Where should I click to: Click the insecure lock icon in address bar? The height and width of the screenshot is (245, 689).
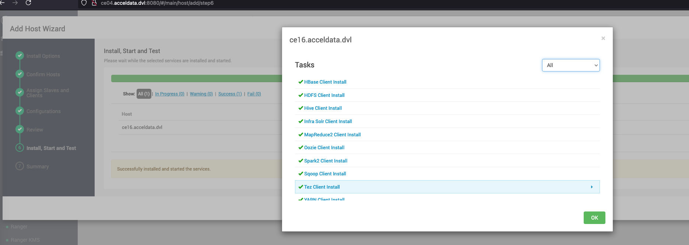(x=94, y=3)
